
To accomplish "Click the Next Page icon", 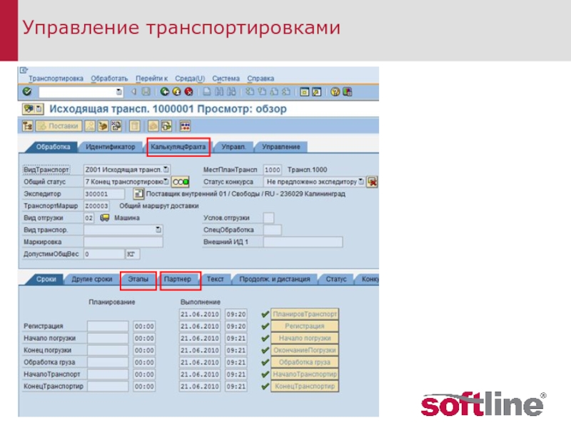I will pyautogui.click(x=274, y=92).
